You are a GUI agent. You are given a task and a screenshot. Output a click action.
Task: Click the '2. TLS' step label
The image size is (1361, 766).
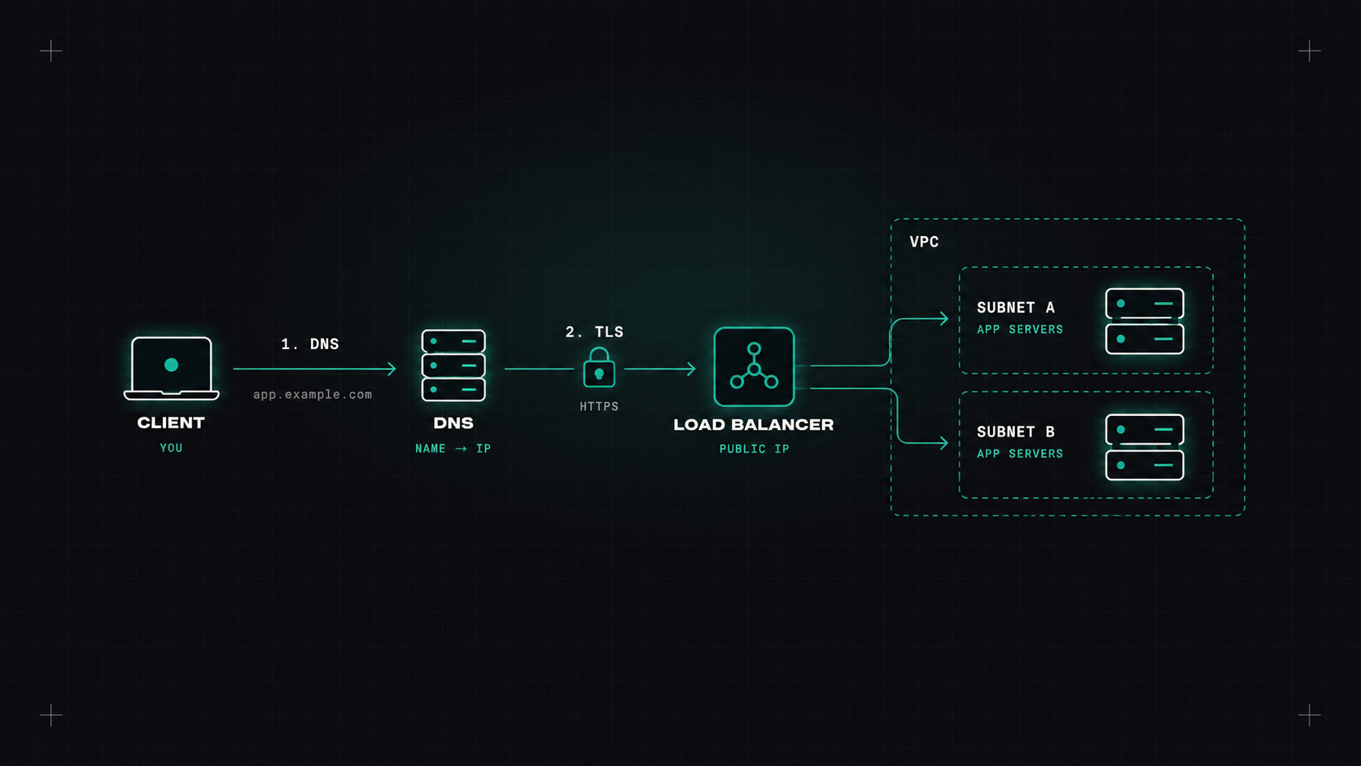pos(594,332)
